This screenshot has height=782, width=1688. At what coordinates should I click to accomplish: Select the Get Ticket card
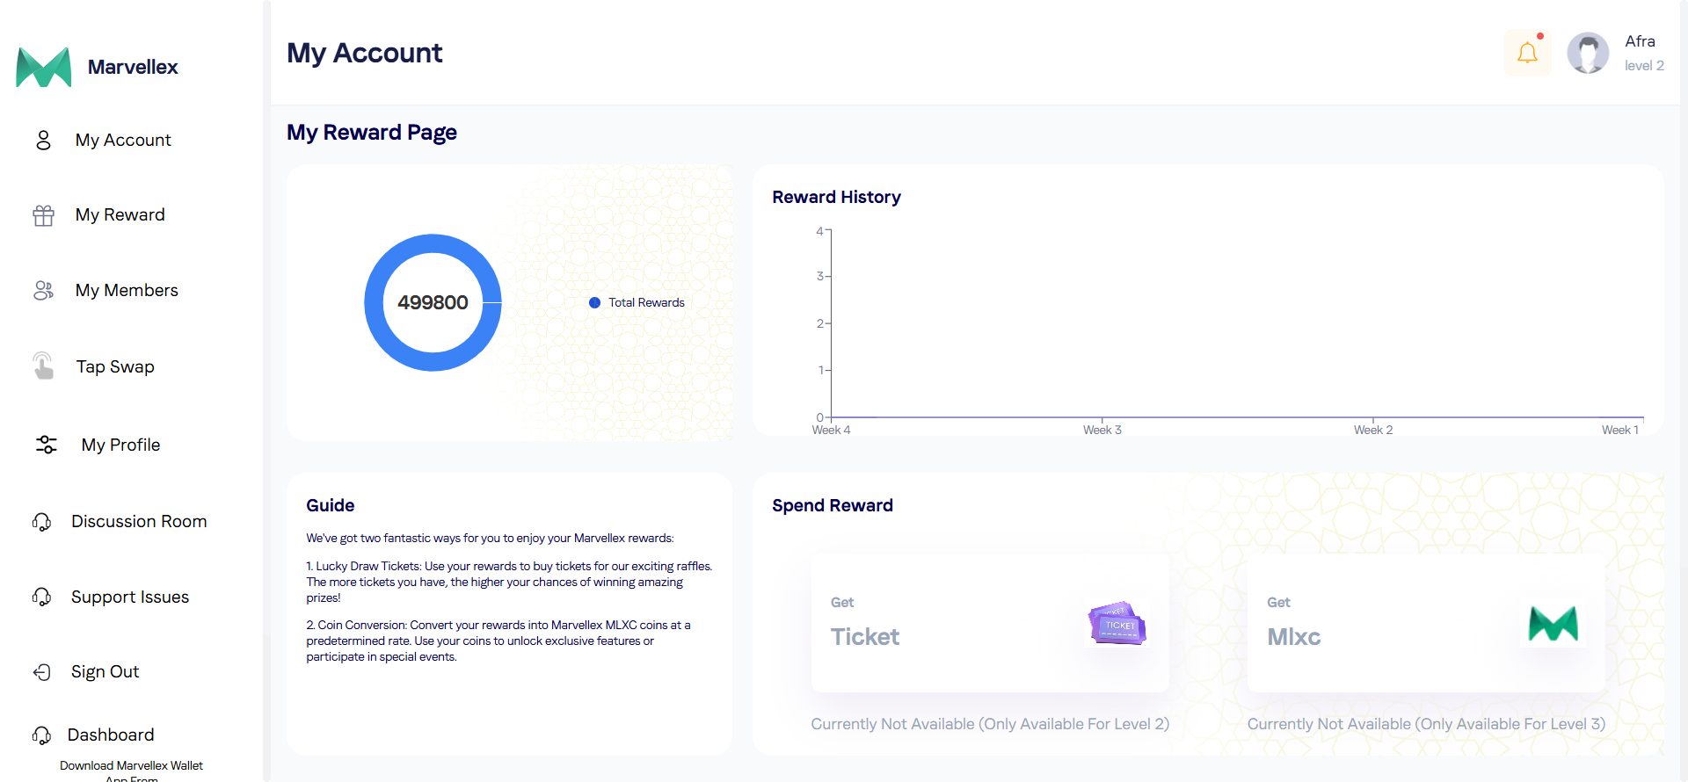coord(990,622)
